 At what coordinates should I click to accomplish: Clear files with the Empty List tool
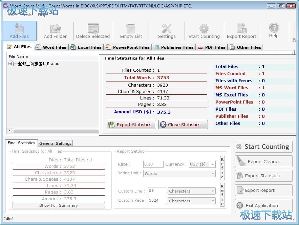131,31
